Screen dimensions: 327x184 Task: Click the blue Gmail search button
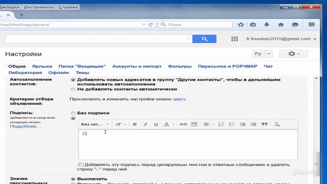(204, 39)
